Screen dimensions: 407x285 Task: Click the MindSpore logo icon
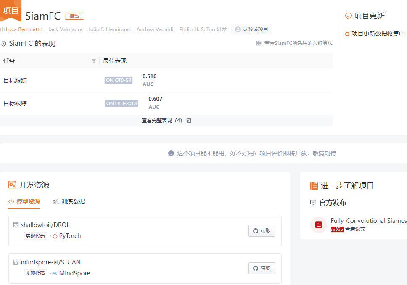55,273
